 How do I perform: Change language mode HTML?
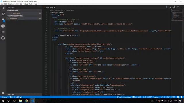click(173, 97)
